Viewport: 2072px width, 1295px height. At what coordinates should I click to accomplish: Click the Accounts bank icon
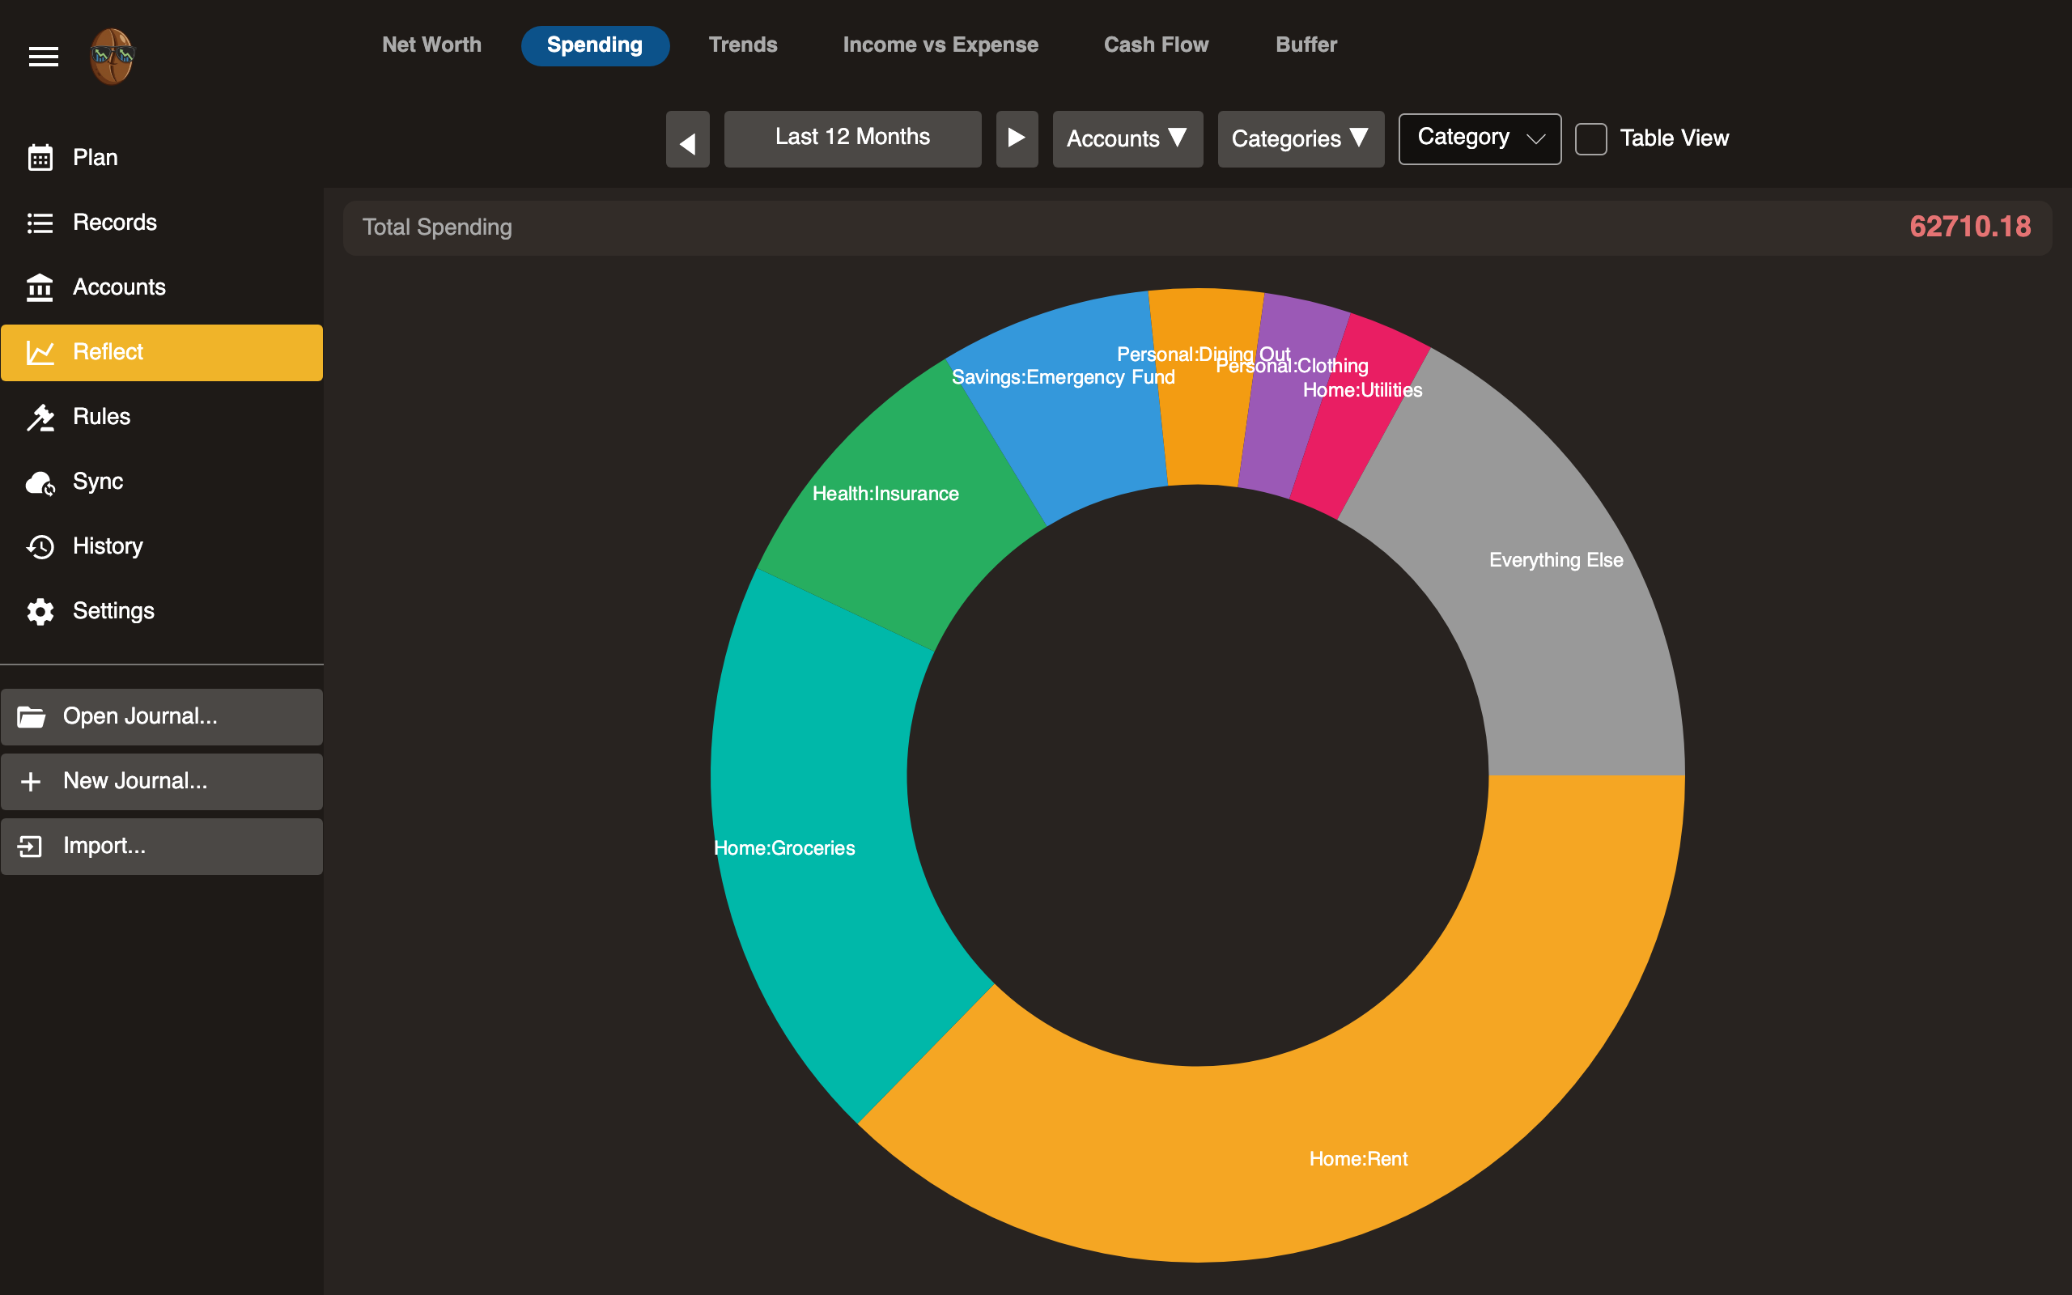[x=40, y=288]
